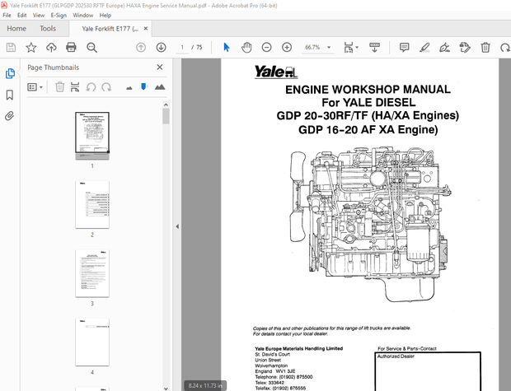Viewport: 511px width, 391px height.
Task: Select page 3 thumbnail
Action: pyautogui.click(x=92, y=273)
